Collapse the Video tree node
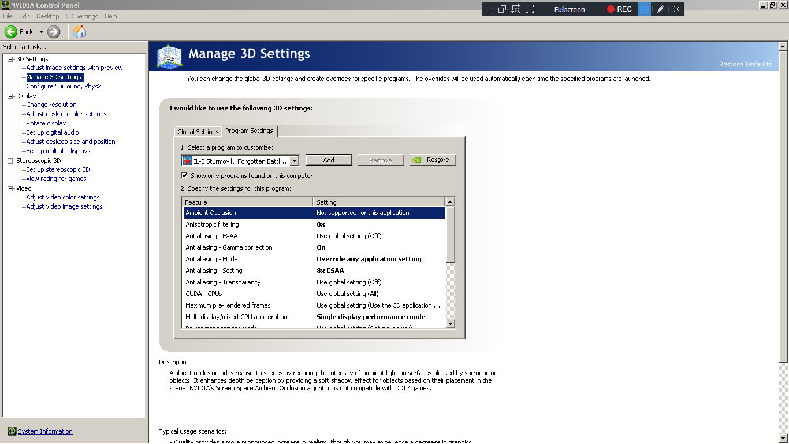The width and height of the screenshot is (789, 444). point(10,188)
